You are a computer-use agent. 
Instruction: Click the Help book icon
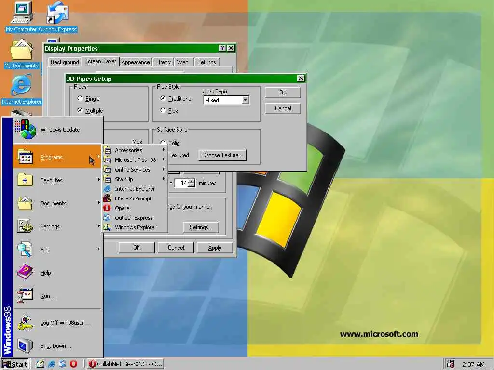(x=25, y=273)
